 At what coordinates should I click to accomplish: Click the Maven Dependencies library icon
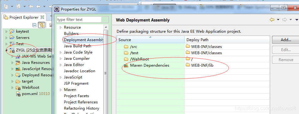click(126, 65)
